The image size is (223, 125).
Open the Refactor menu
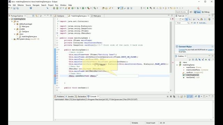pos(21,5)
